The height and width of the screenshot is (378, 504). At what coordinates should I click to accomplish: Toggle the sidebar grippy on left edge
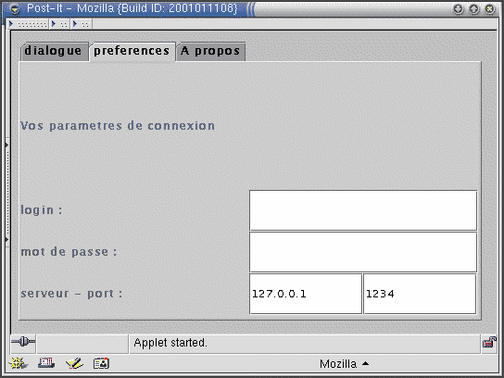point(6,192)
